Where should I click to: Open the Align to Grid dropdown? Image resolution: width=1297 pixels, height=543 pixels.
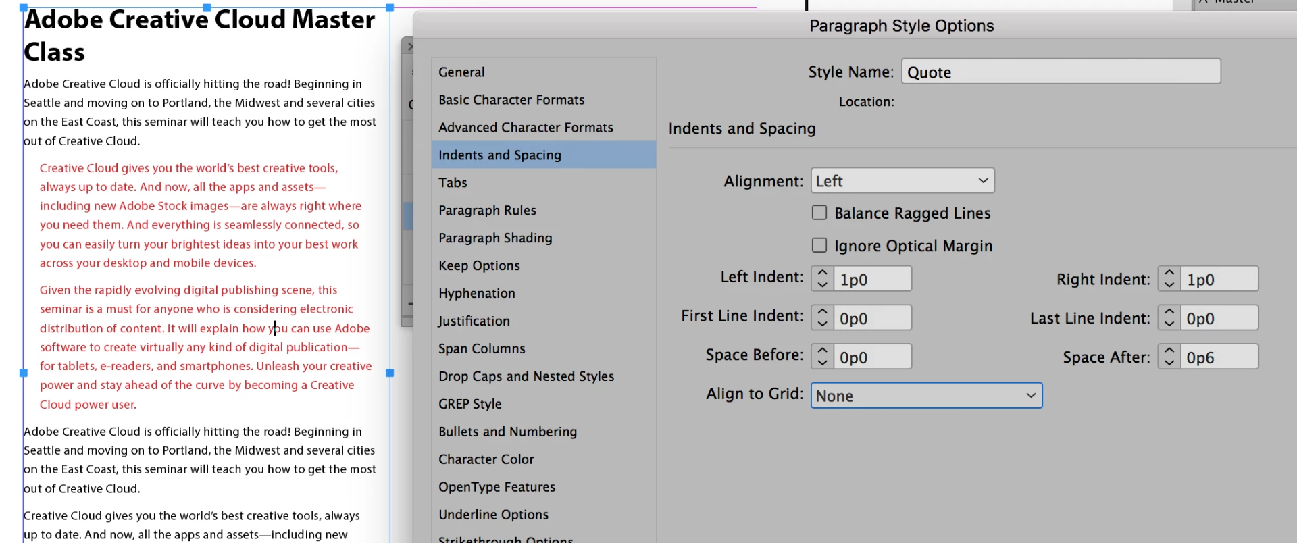click(926, 396)
